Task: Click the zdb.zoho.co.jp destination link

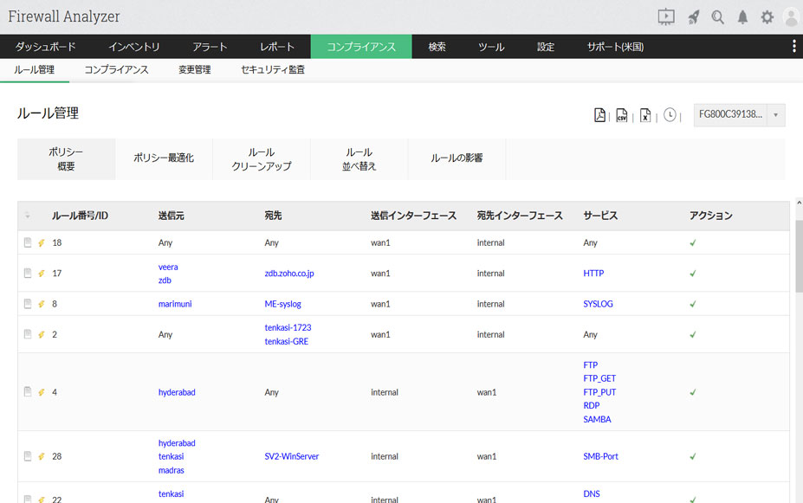Action: tap(289, 274)
